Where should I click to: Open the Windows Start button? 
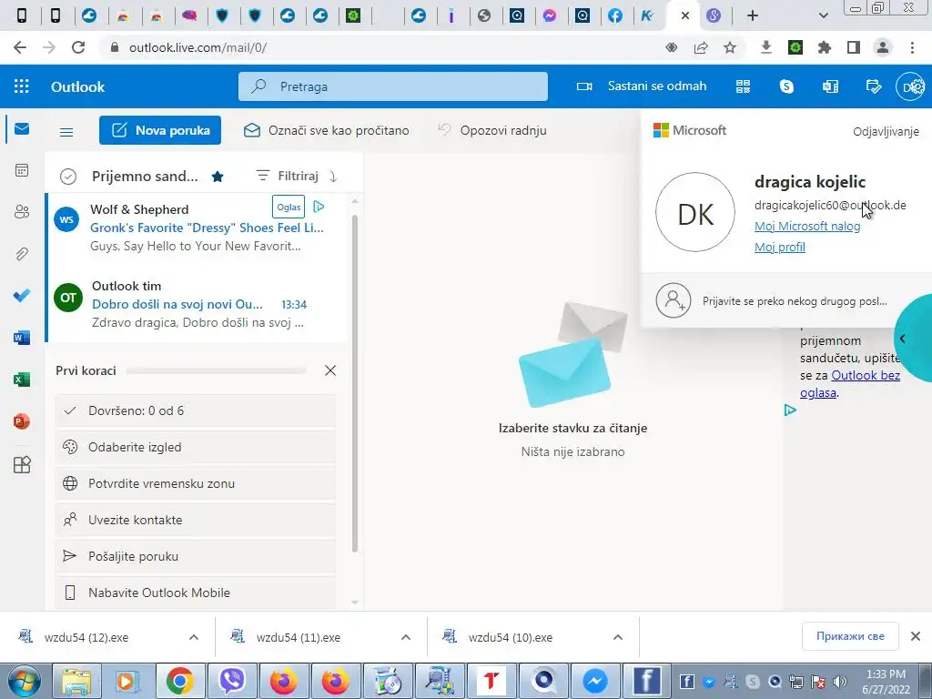pos(24,681)
